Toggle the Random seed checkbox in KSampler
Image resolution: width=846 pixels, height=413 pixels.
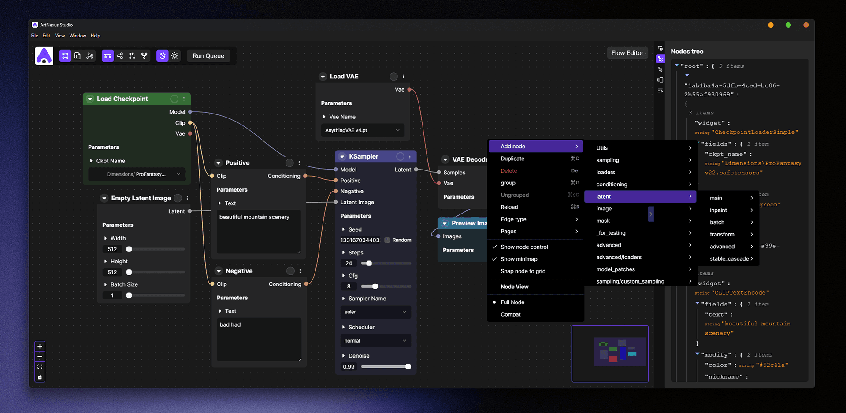point(387,240)
